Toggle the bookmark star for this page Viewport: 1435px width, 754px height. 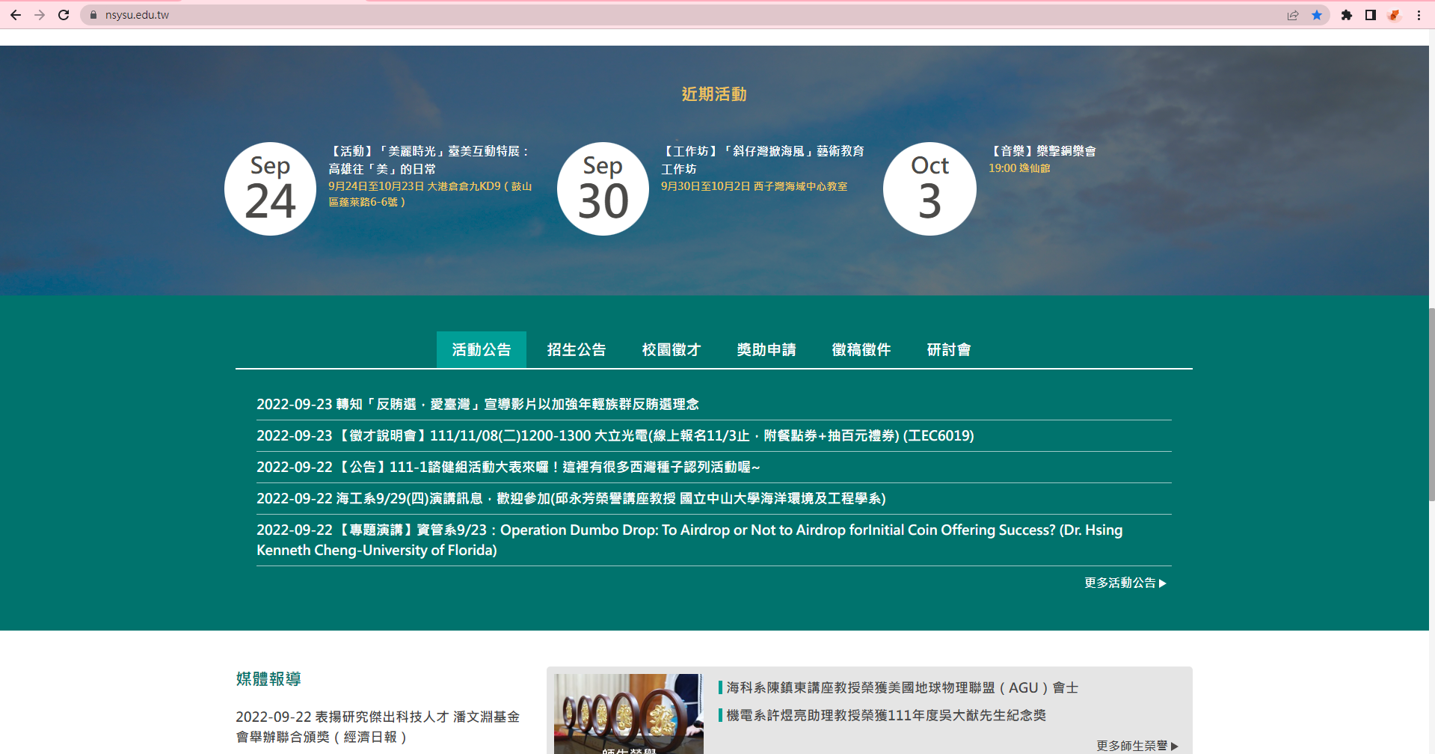point(1317,15)
